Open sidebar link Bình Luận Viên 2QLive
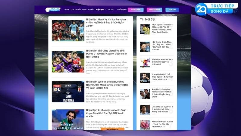Screen dimensions: 241x136 click(162, 62)
